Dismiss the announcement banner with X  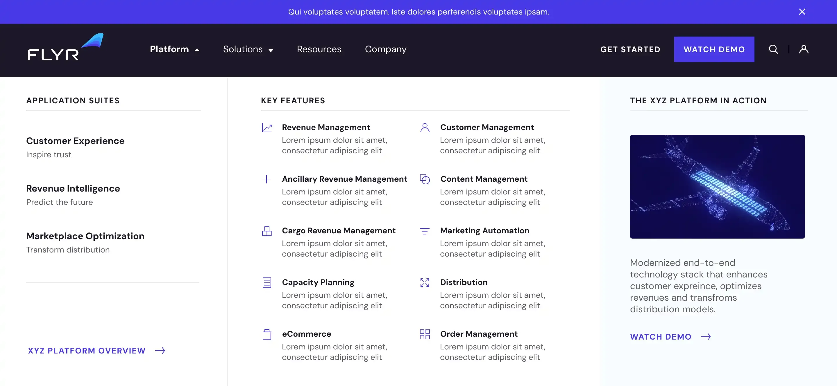[x=802, y=12]
